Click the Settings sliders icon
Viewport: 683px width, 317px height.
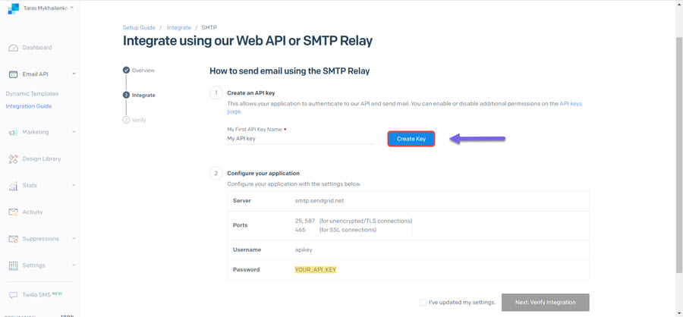13,265
